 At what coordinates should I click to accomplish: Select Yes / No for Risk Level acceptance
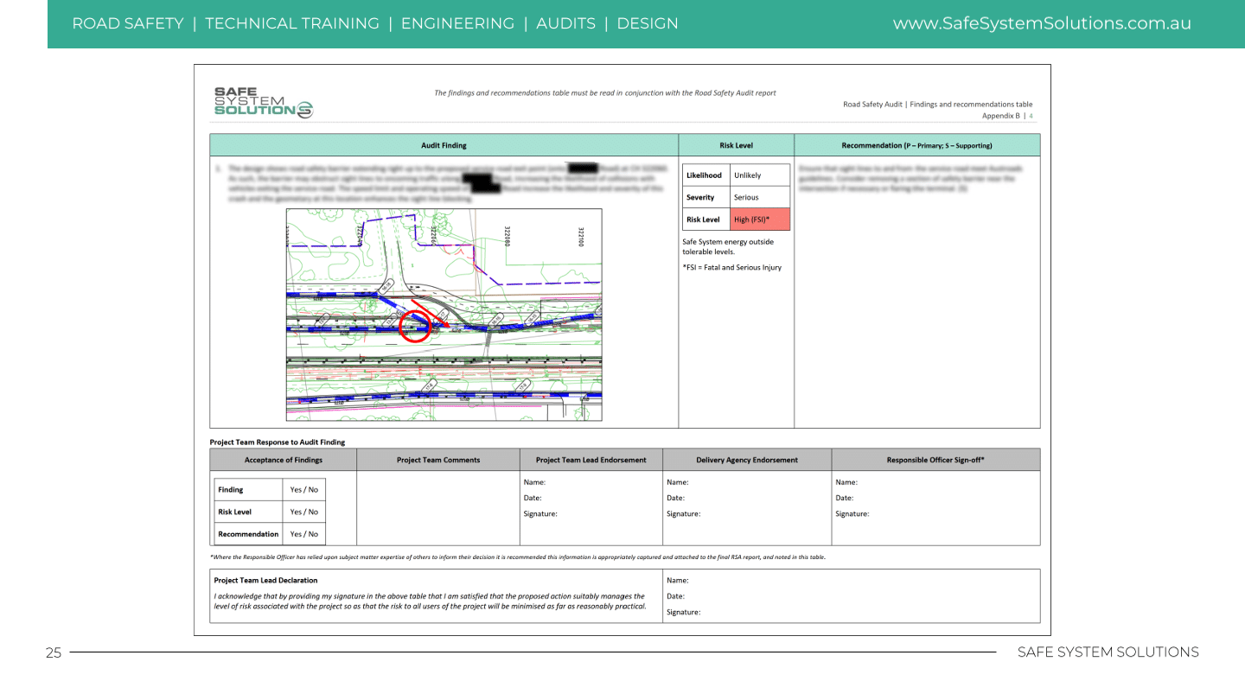pos(303,512)
